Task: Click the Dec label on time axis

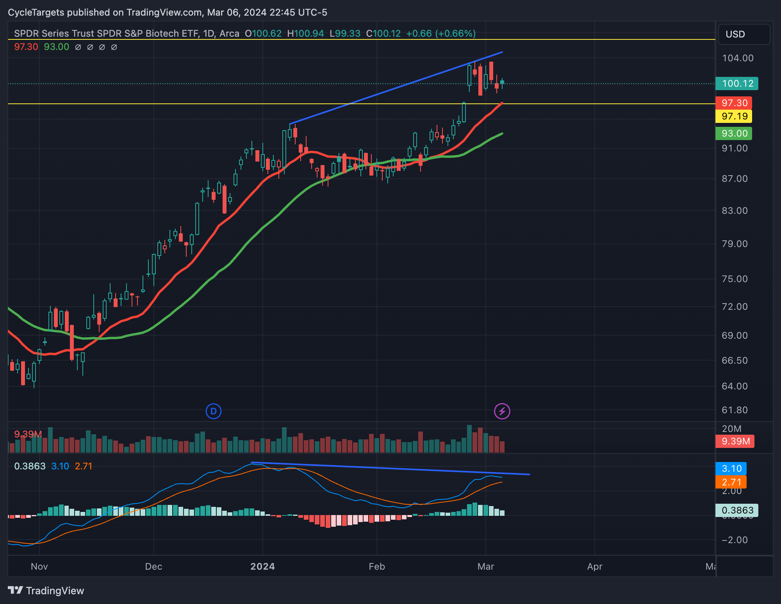Action: [x=153, y=567]
